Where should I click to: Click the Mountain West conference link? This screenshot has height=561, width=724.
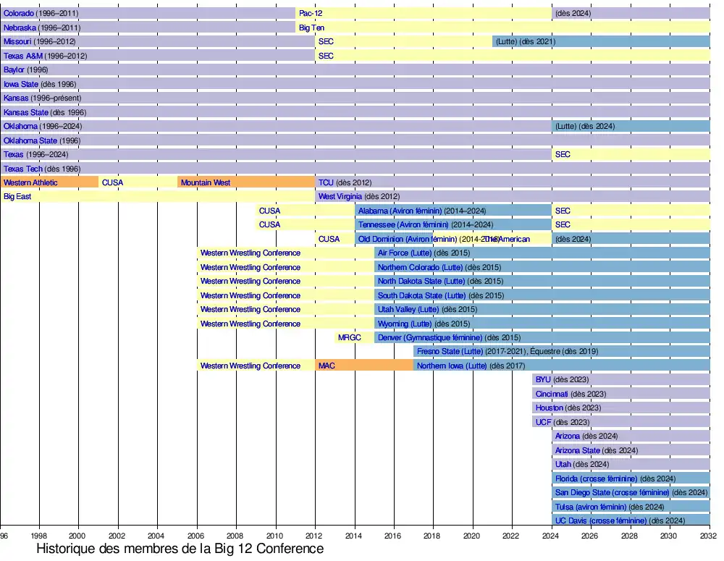206,182
